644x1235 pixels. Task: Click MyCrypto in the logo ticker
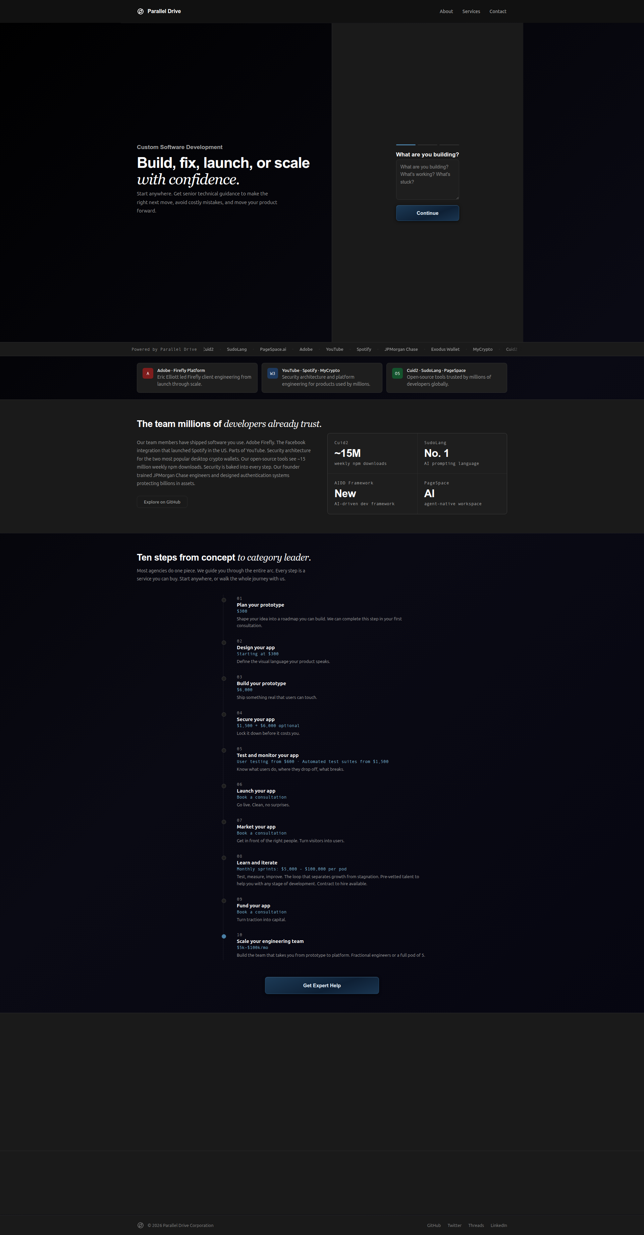pos(483,349)
